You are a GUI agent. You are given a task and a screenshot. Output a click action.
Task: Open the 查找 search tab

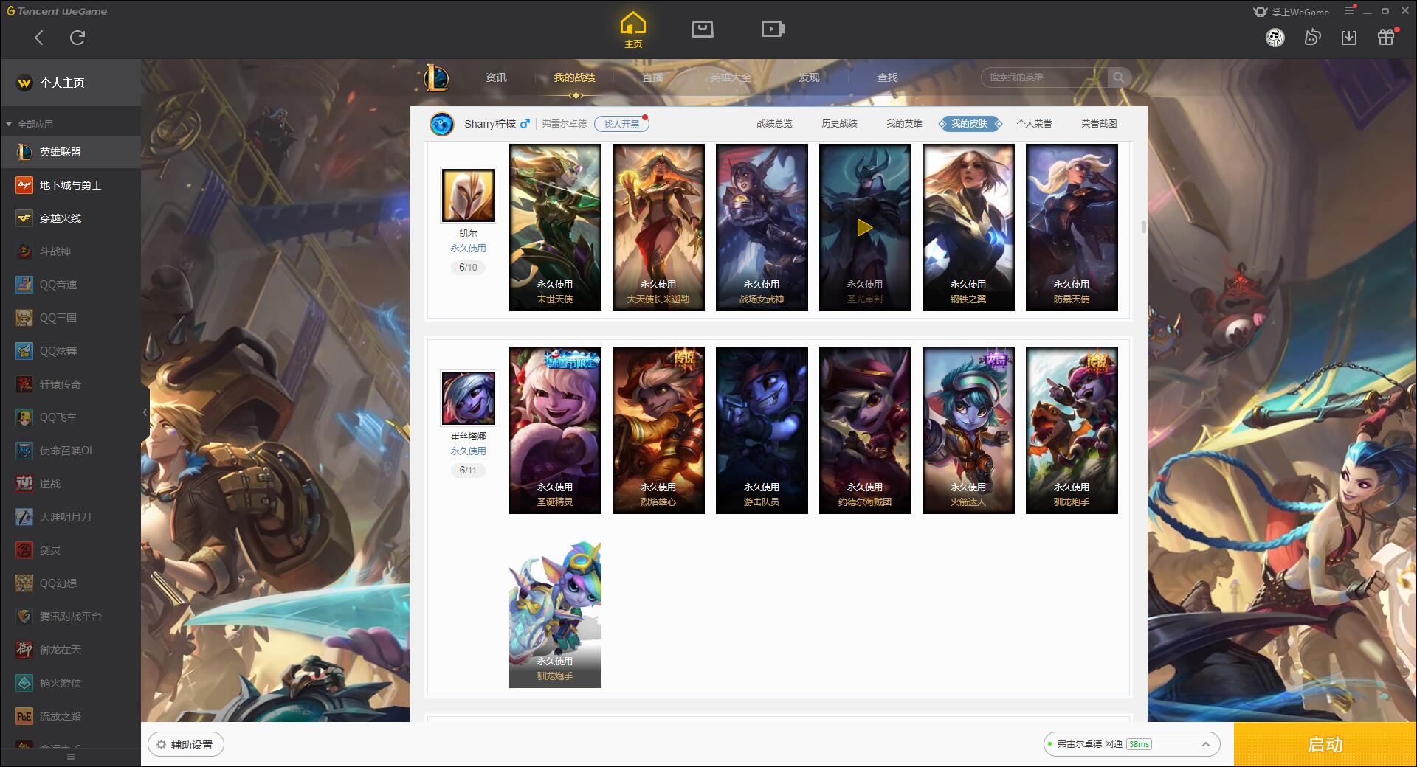887,77
